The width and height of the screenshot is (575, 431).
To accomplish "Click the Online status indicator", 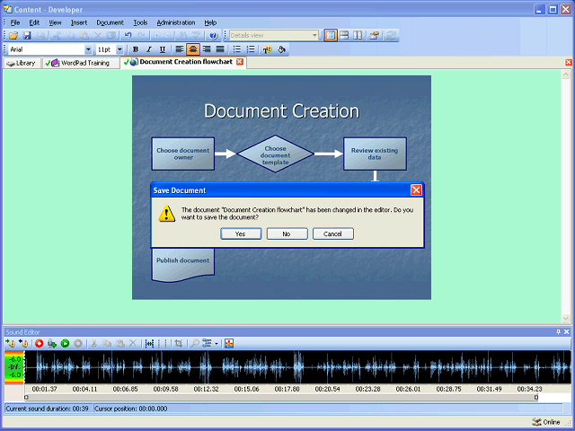I will 546,422.
